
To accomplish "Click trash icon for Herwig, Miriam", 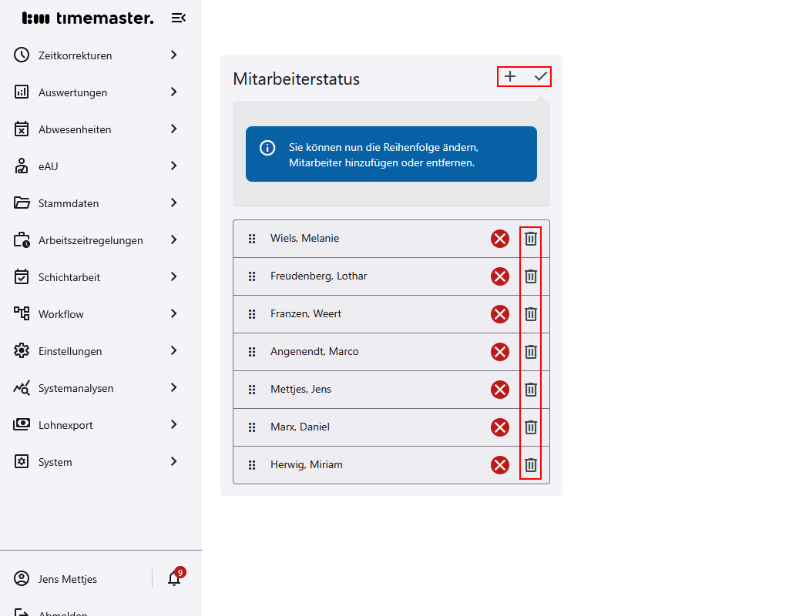I will pos(531,465).
